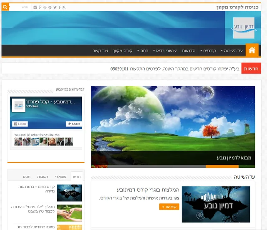Expand the קורסים dropdown menu
This screenshot has width=267, height=230.
click(x=208, y=51)
